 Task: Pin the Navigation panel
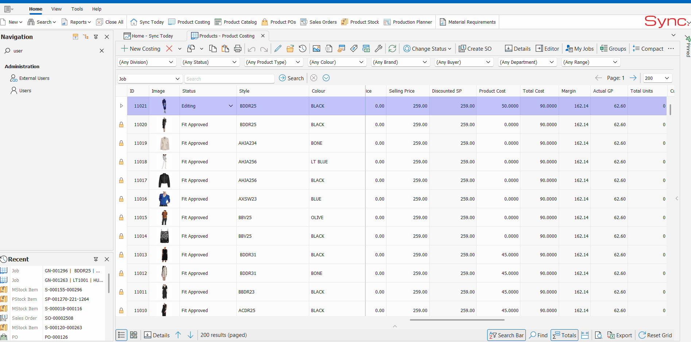coord(96,37)
